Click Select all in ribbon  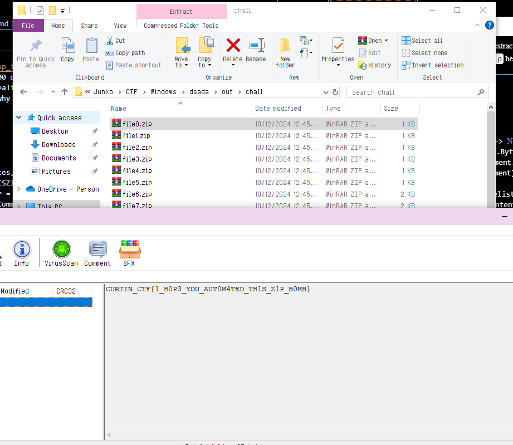click(x=422, y=41)
